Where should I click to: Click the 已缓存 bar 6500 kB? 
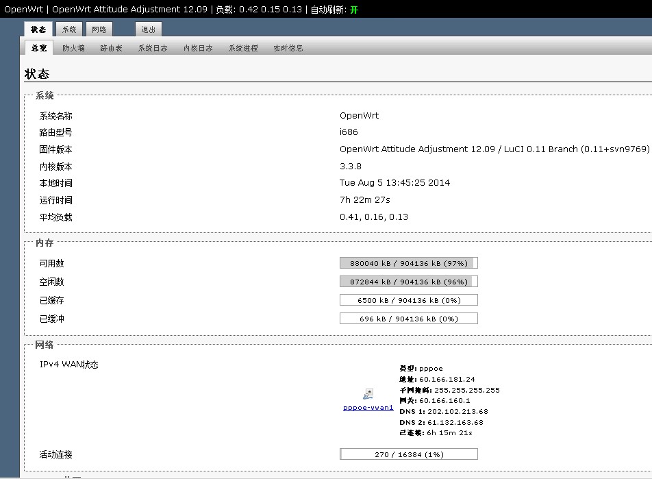click(409, 300)
